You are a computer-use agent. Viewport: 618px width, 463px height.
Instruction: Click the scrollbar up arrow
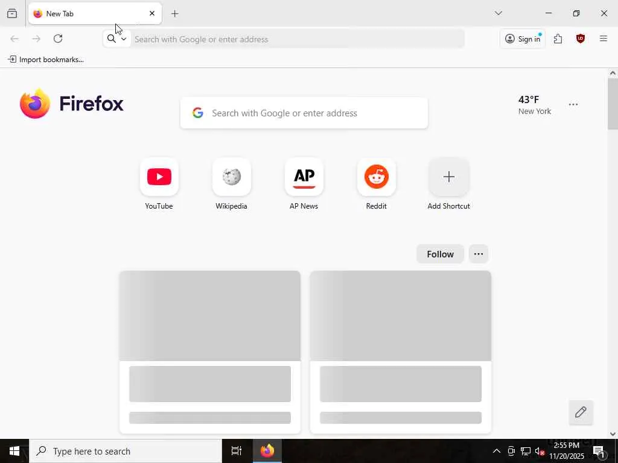[x=613, y=73]
